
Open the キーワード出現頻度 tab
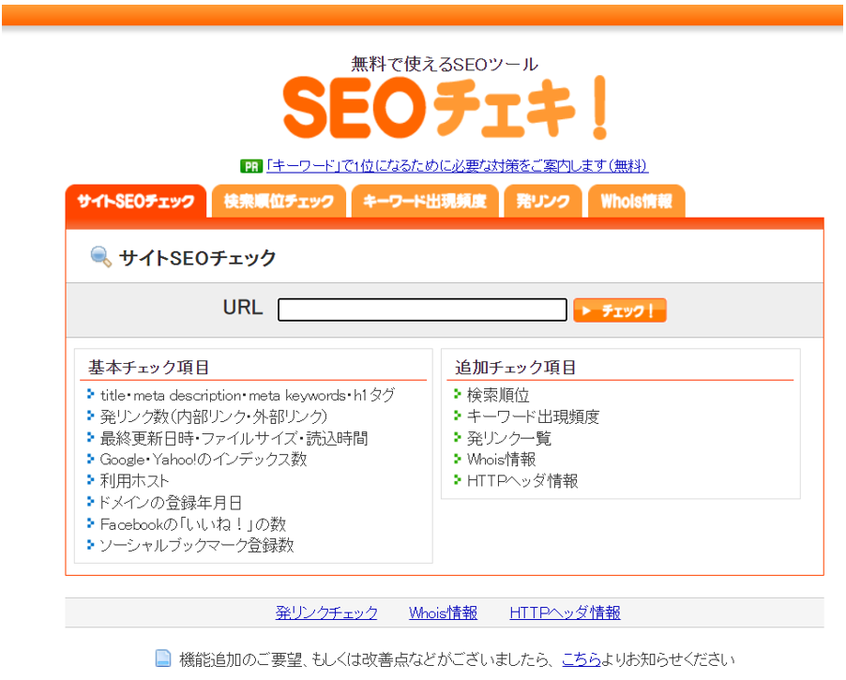point(425,202)
